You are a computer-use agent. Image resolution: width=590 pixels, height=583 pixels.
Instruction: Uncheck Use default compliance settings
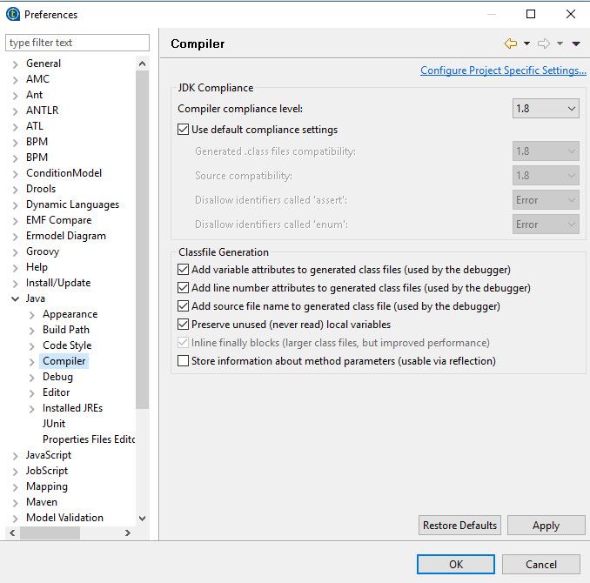point(183,130)
